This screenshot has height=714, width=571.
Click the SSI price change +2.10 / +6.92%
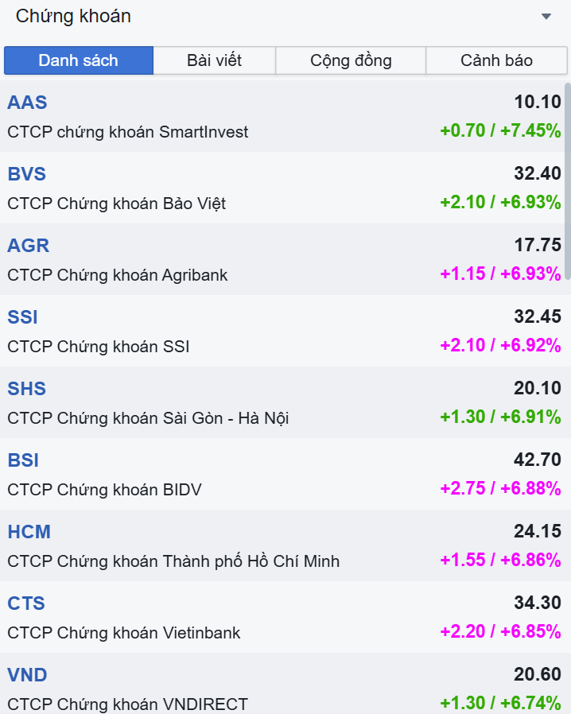point(500,346)
